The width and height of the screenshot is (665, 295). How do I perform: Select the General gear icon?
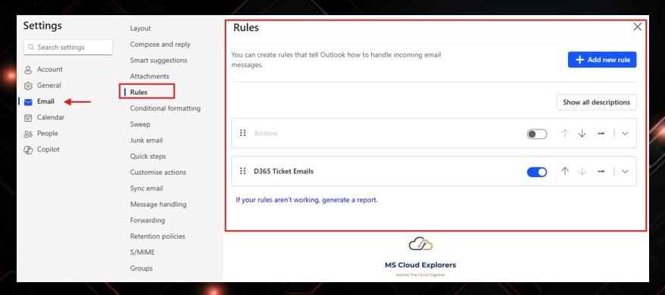tap(28, 85)
